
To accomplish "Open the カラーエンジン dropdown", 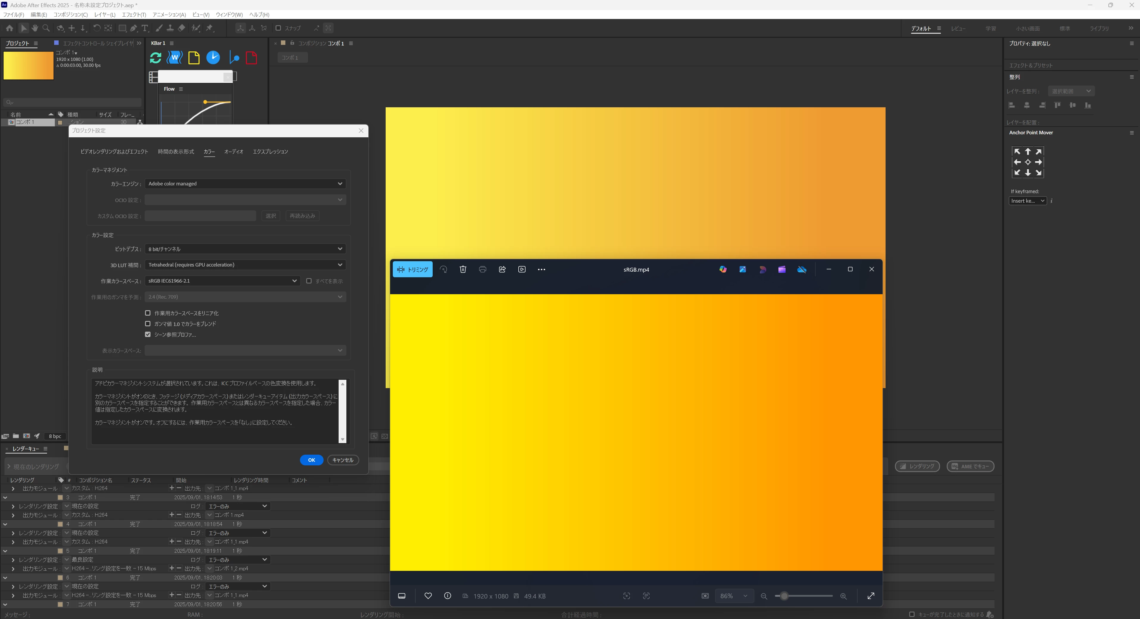I will click(245, 183).
